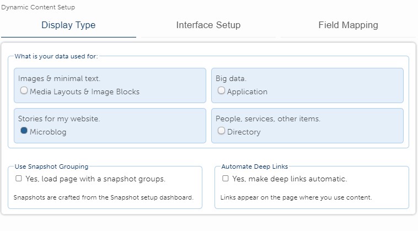The height and width of the screenshot is (231, 418).
Task: Click the "Big data." option heading
Action: coord(231,79)
